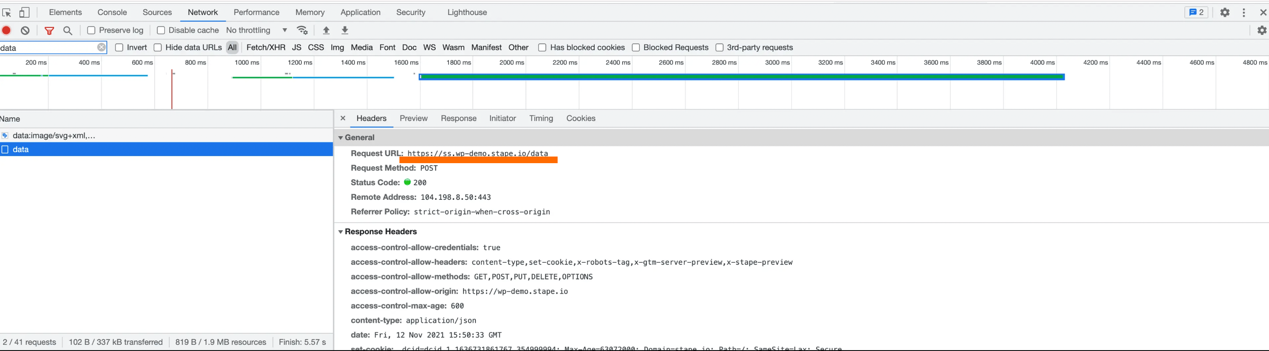This screenshot has height=351, width=1269.
Task: Switch to the Console panel
Action: (112, 12)
